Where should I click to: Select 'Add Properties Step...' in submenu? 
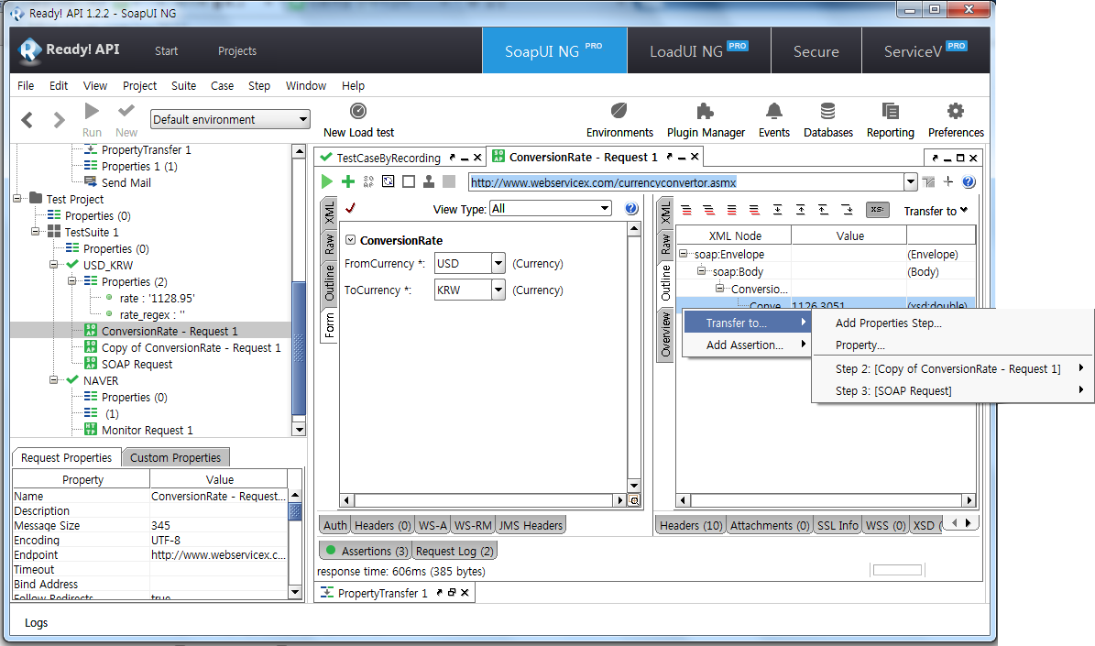888,323
